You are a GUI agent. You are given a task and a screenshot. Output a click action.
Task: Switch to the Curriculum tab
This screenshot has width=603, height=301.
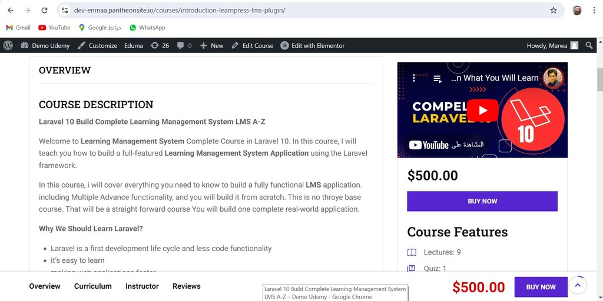92,286
